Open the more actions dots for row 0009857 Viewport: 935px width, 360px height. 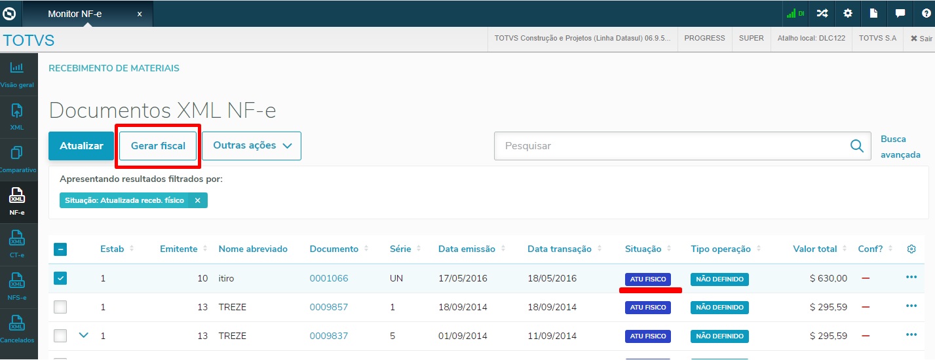click(911, 306)
